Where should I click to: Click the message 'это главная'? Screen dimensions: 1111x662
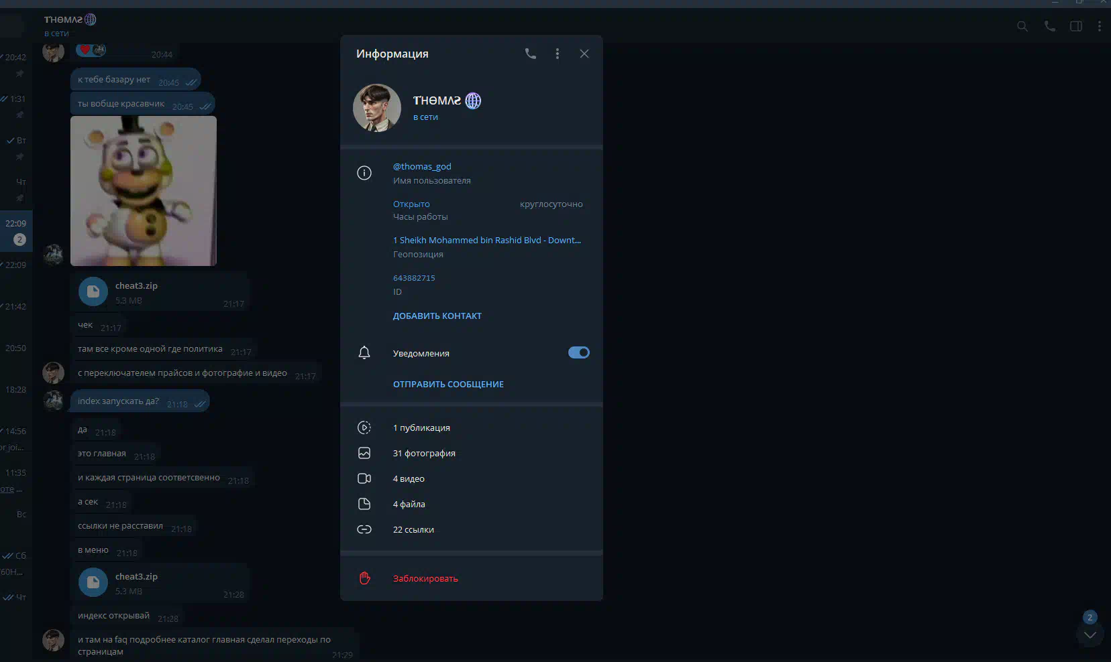115,454
